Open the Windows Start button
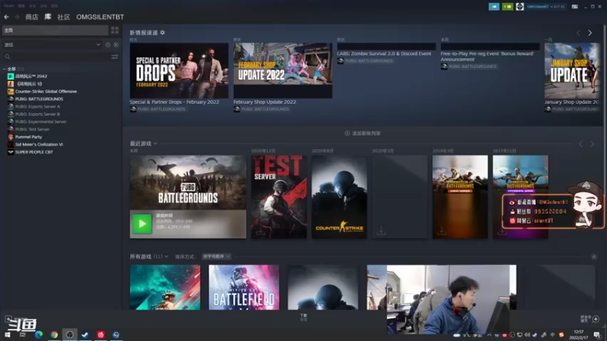The image size is (607, 341). pos(8,335)
